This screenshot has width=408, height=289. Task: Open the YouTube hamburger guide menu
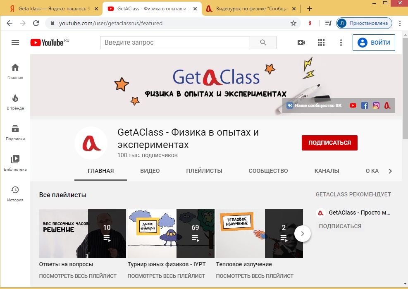point(15,43)
